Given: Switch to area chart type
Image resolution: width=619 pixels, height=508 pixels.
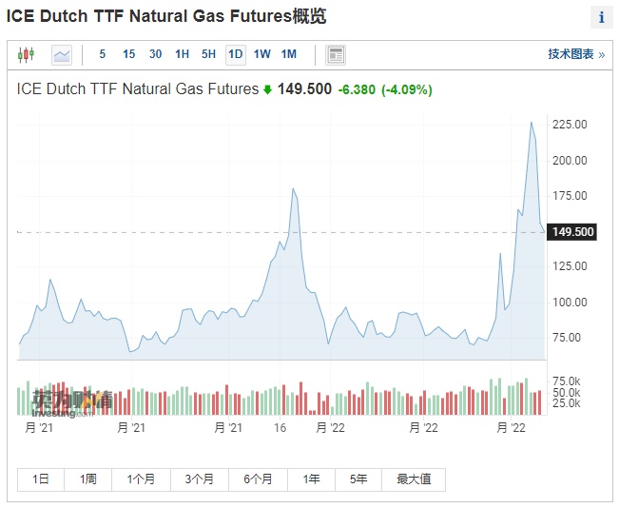Looking at the screenshot, I should [62, 54].
